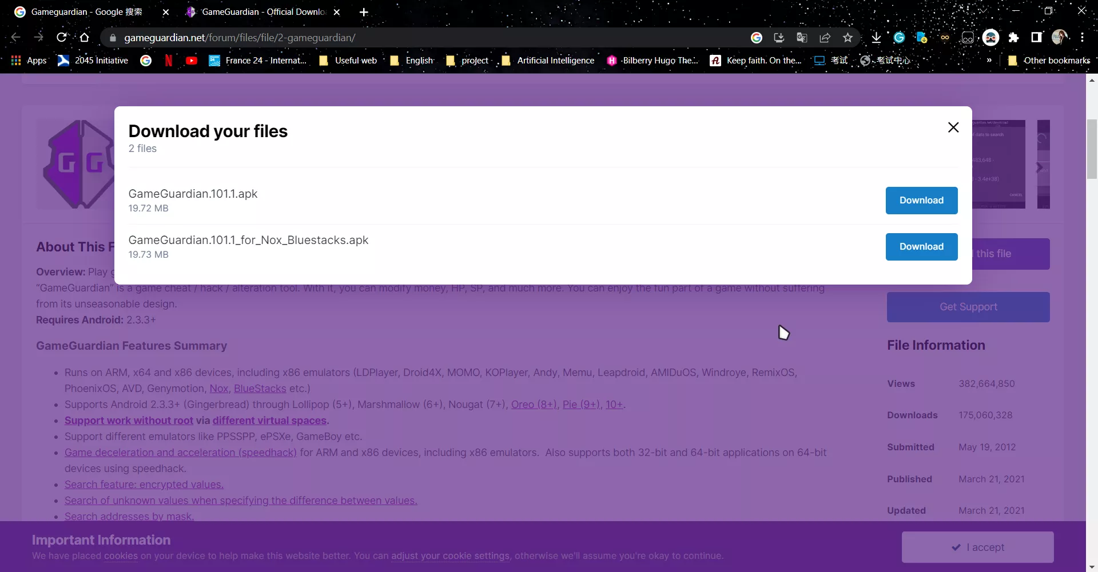Switch to the Gameguardian Google search tab
The height and width of the screenshot is (572, 1098).
click(x=86, y=12)
